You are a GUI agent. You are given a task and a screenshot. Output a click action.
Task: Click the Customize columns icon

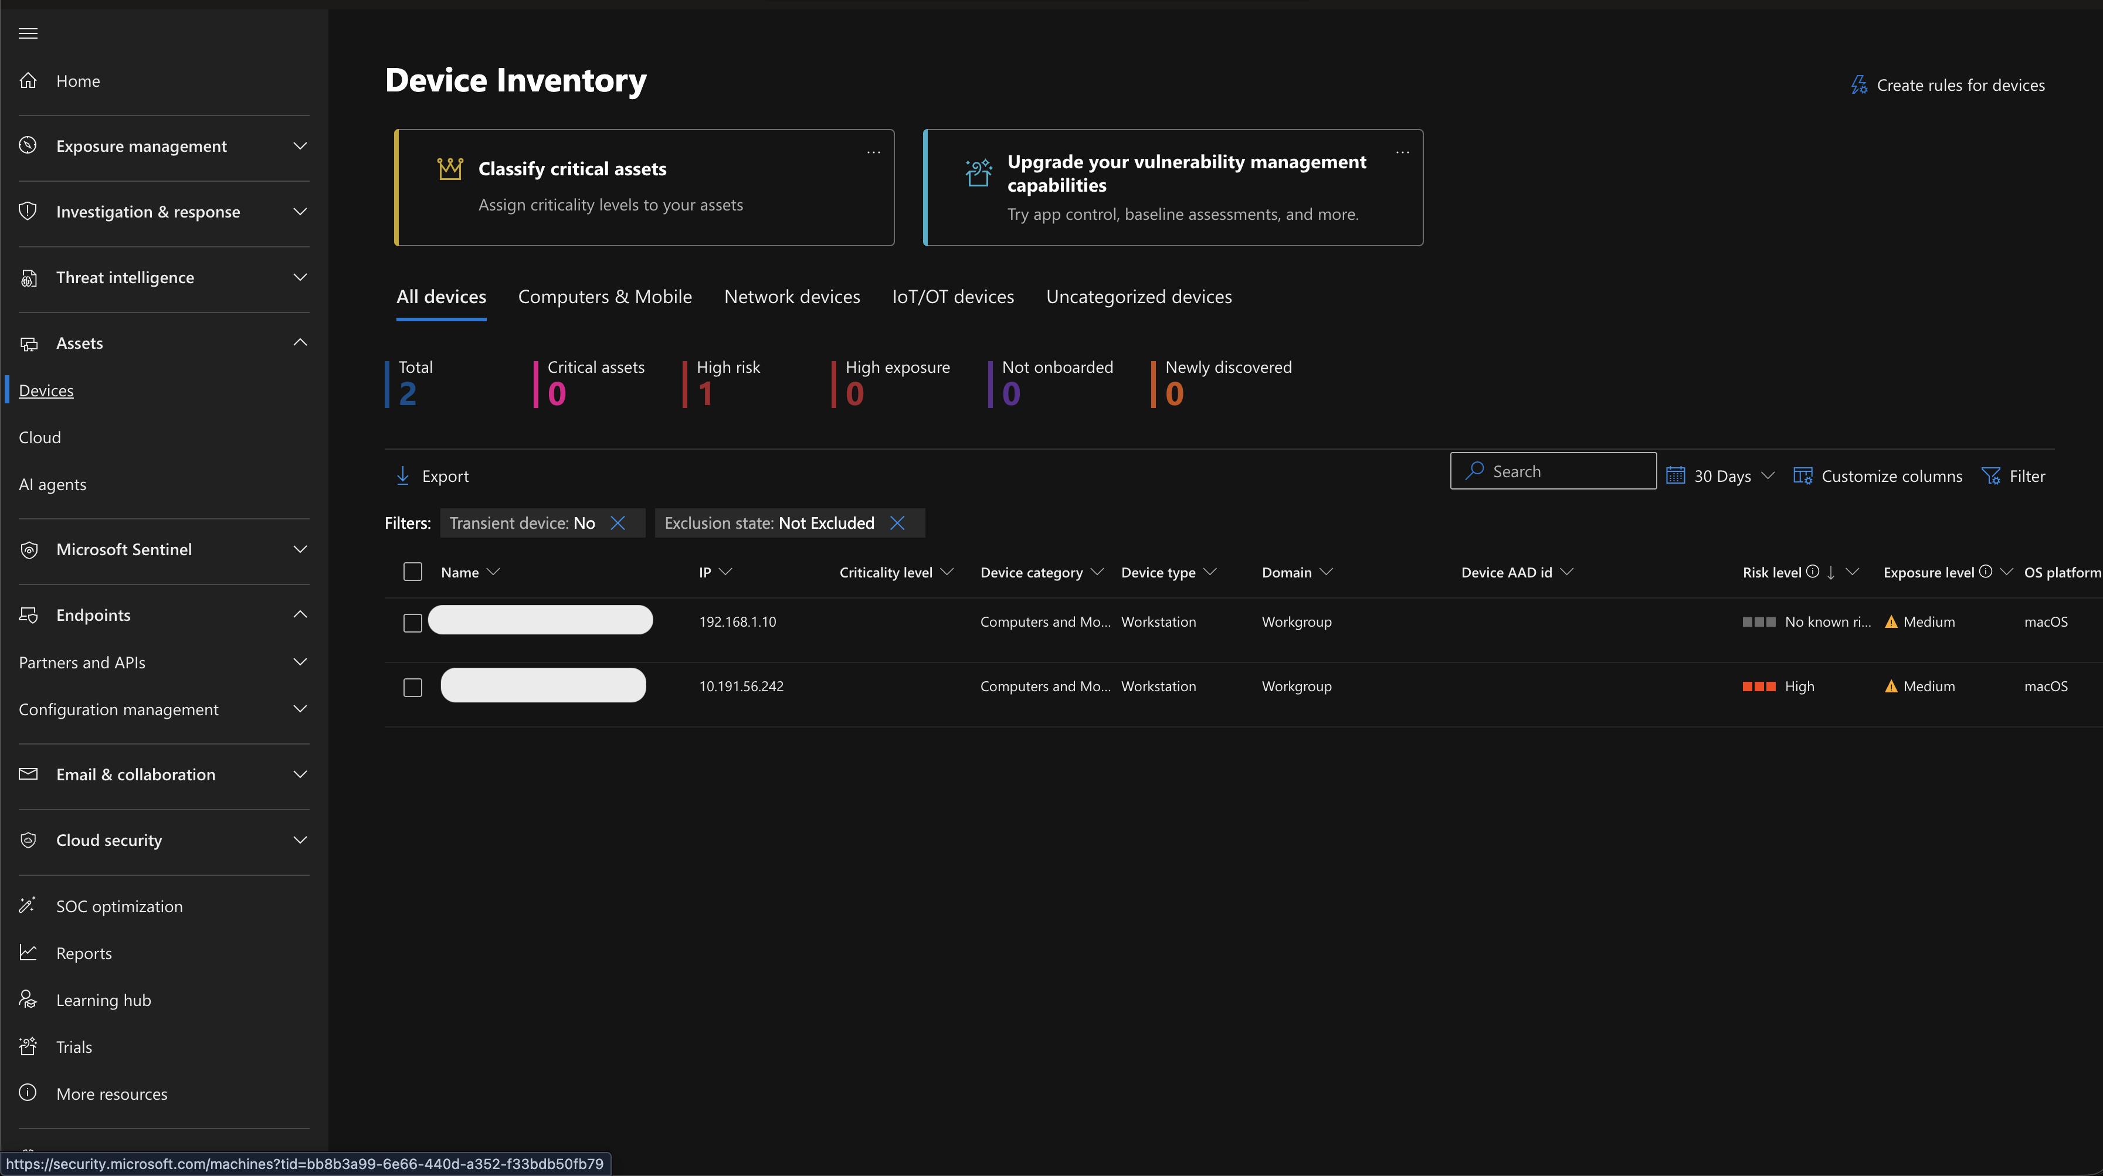tap(1803, 476)
